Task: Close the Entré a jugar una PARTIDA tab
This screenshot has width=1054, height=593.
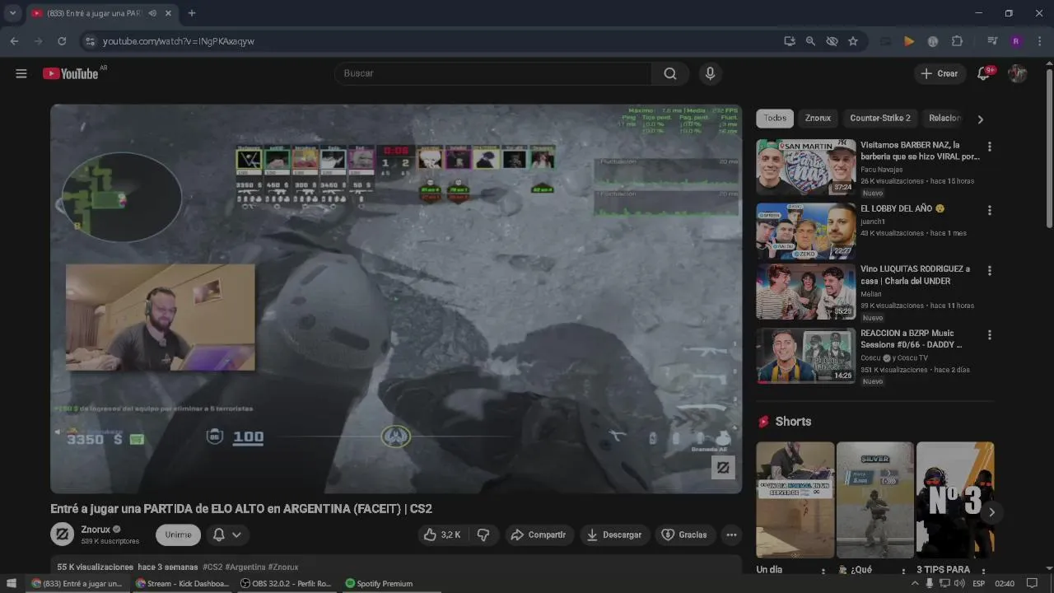Action: [x=168, y=13]
